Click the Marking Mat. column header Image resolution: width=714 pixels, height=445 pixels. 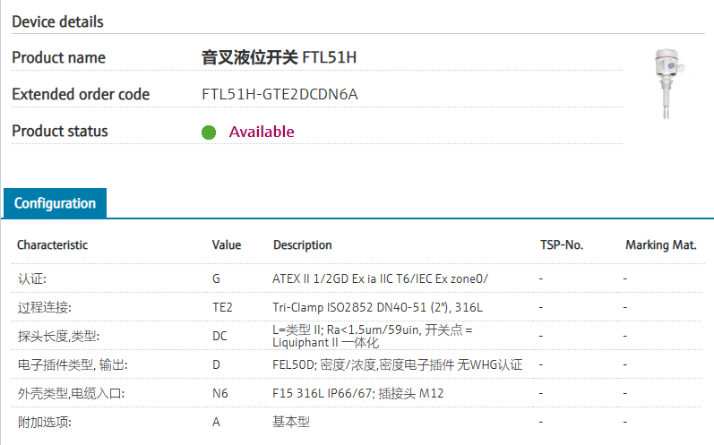tap(660, 244)
